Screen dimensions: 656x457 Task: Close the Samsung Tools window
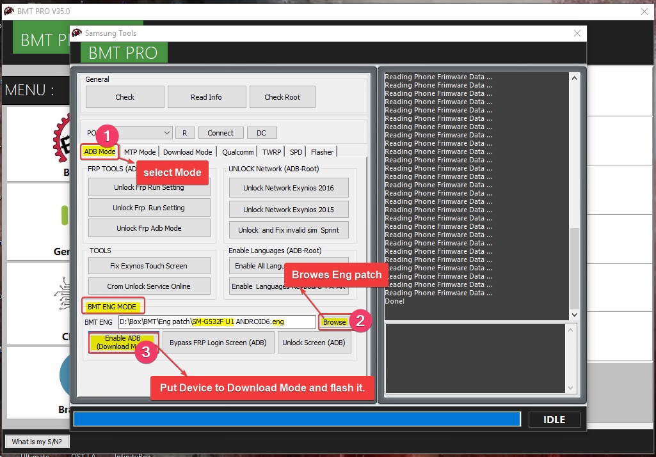coord(577,33)
